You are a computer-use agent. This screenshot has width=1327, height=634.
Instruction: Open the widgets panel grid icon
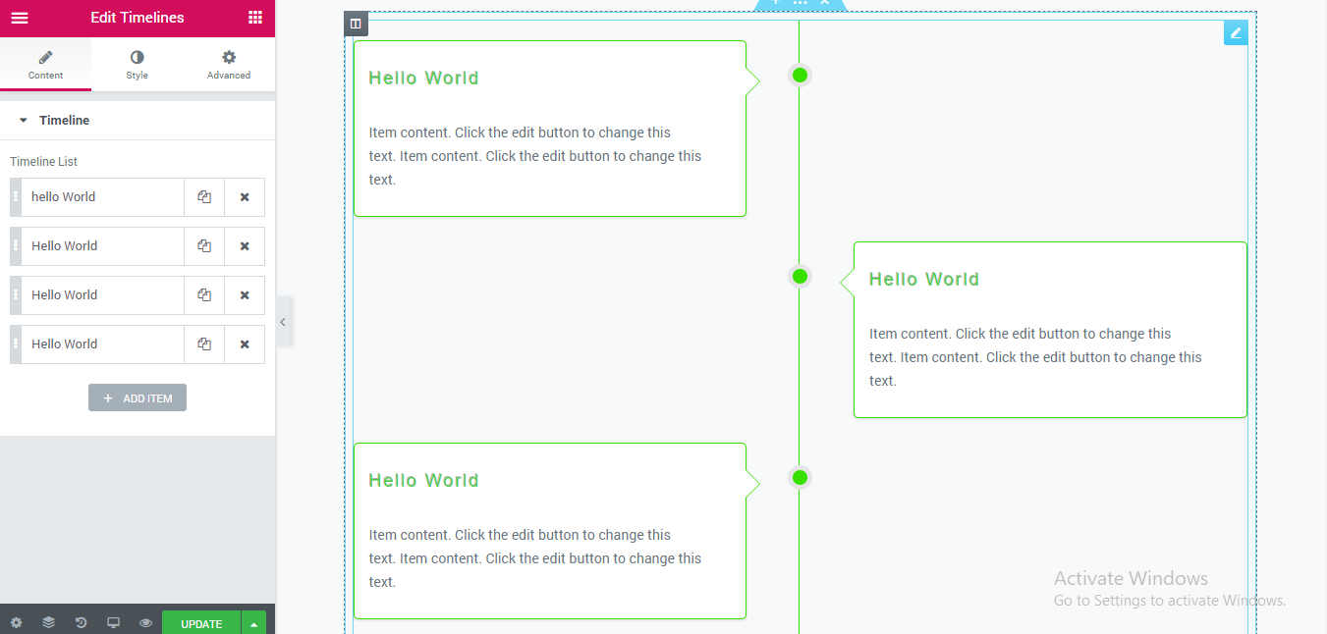pyautogui.click(x=254, y=17)
